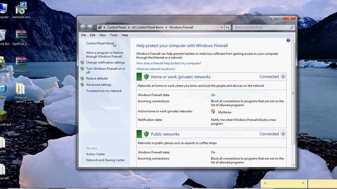337x189 pixels.
Task: Go to Control Panel Home
Action: (x=100, y=43)
